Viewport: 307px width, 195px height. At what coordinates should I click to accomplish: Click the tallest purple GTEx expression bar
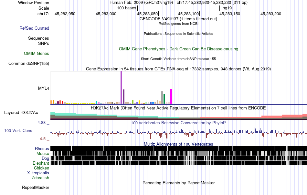[x=122, y=87]
